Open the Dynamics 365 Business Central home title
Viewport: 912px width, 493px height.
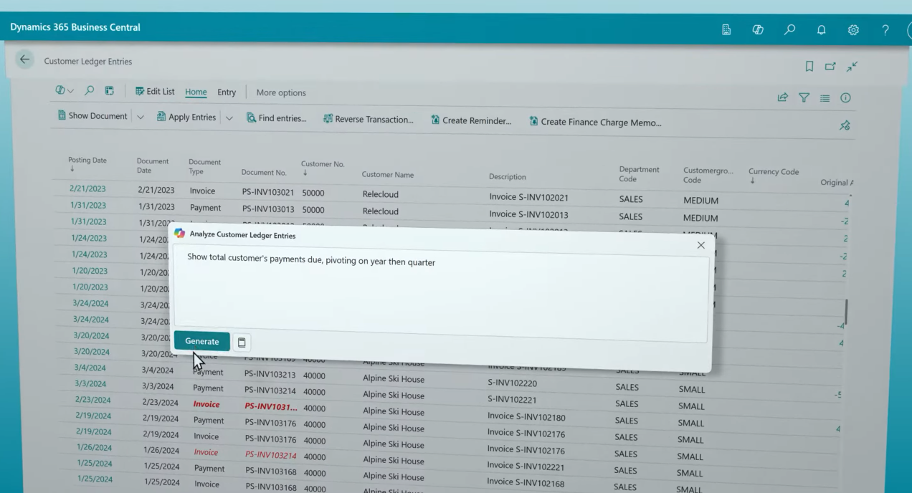tap(75, 27)
